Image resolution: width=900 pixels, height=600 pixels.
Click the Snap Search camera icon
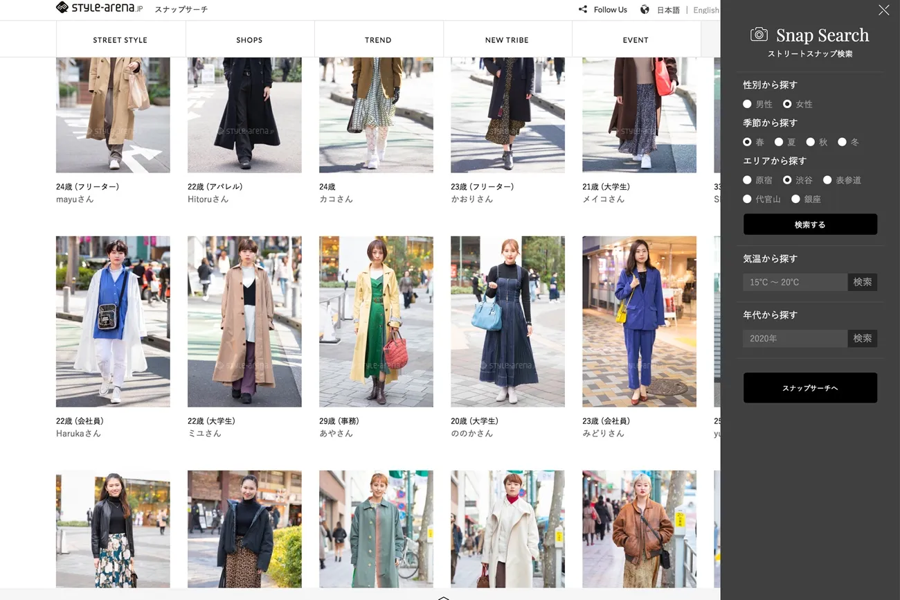tap(759, 35)
